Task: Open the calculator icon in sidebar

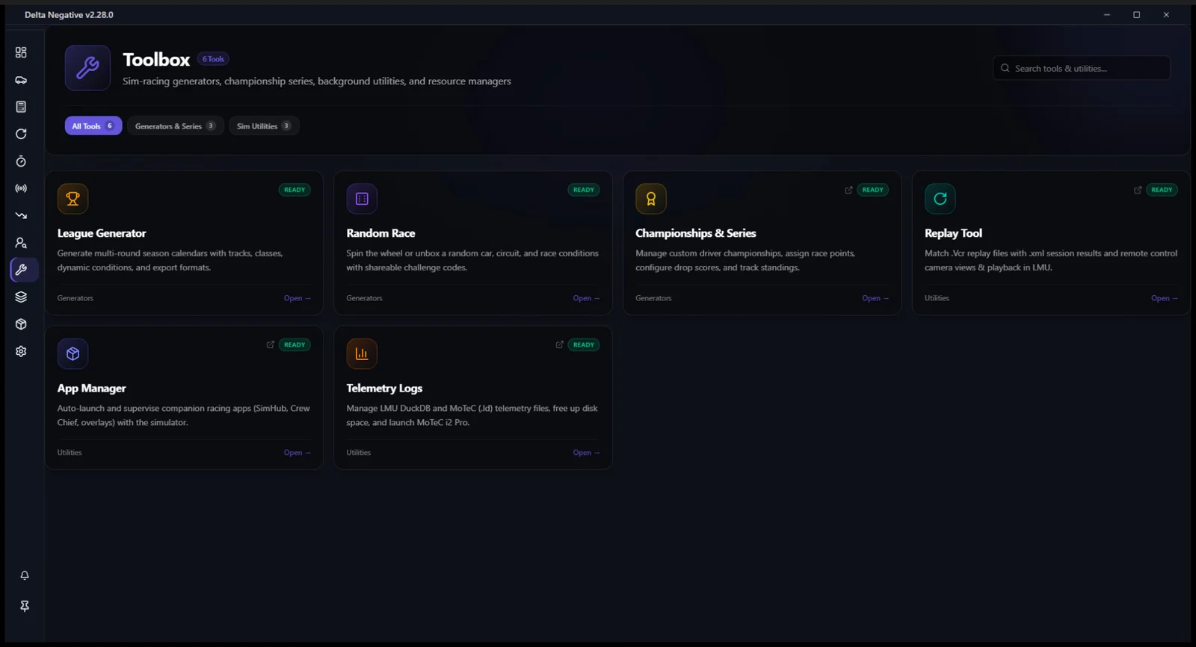Action: click(x=21, y=107)
